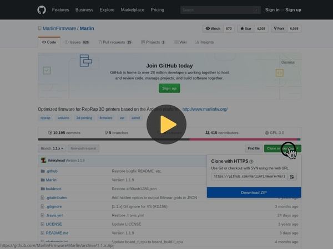Switch to the Pull requests tab
333x249 pixels.
pyautogui.click(x=115, y=42)
